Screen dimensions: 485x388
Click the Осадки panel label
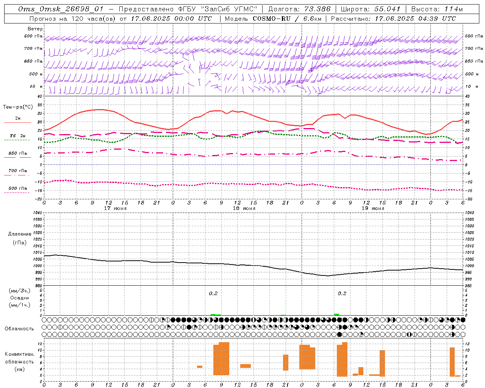pyautogui.click(x=20, y=298)
